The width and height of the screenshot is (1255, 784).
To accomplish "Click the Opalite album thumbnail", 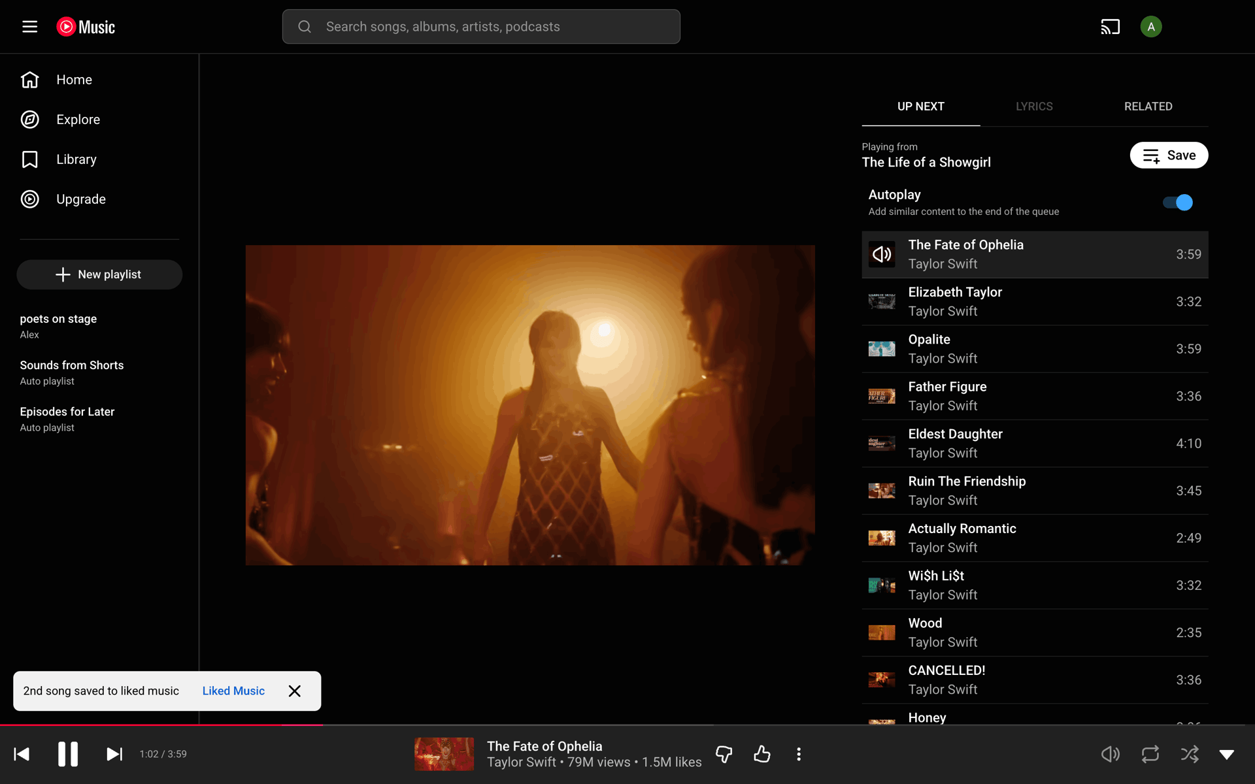I will pyautogui.click(x=882, y=349).
